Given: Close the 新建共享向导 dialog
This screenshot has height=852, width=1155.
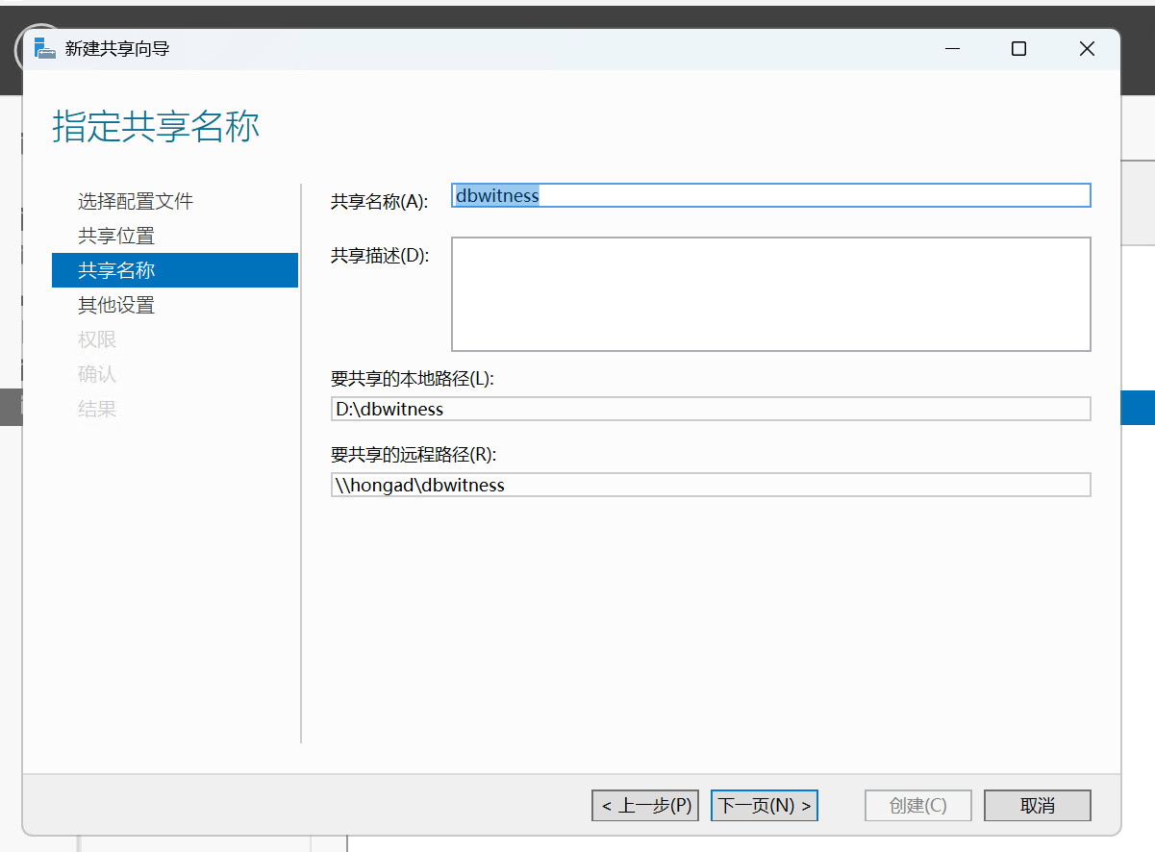Looking at the screenshot, I should [1087, 49].
